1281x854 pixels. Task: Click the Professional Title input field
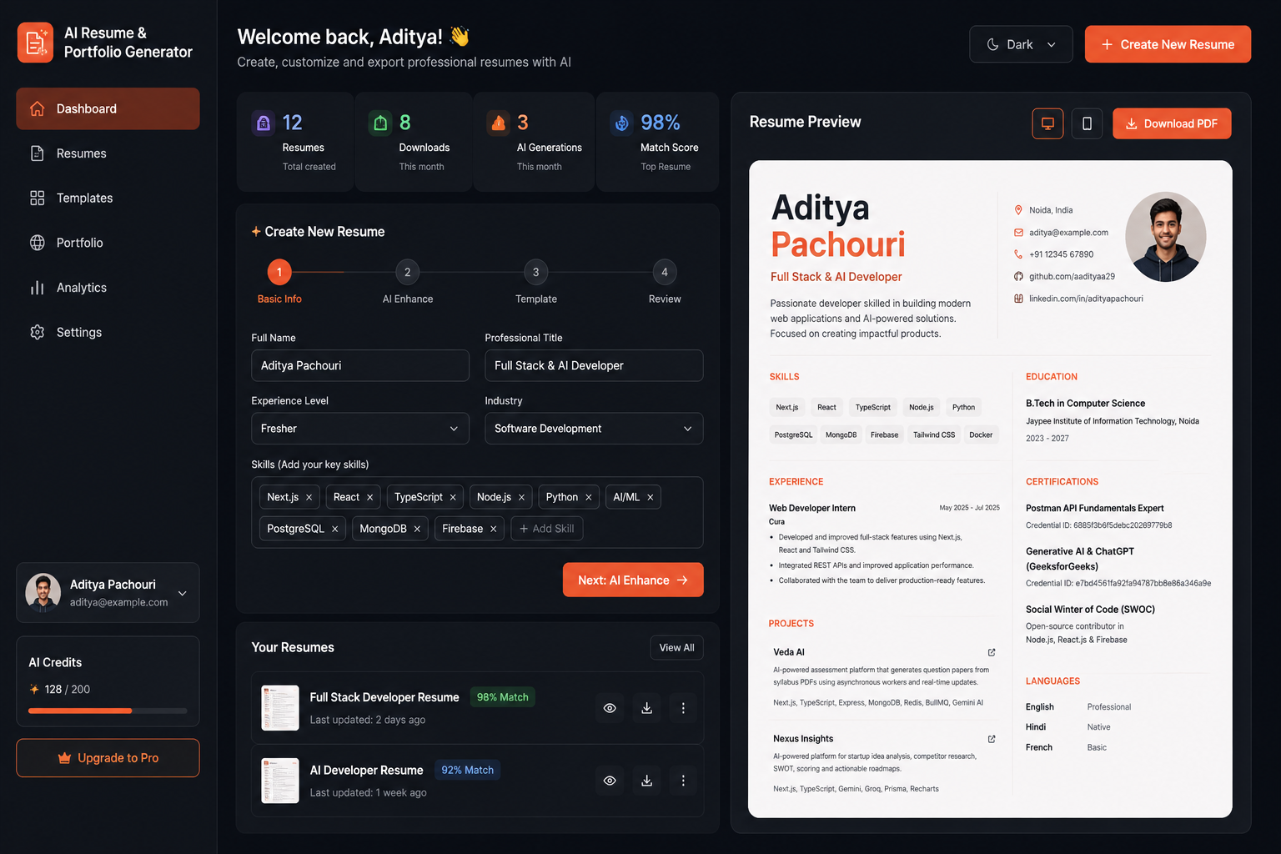coord(594,365)
